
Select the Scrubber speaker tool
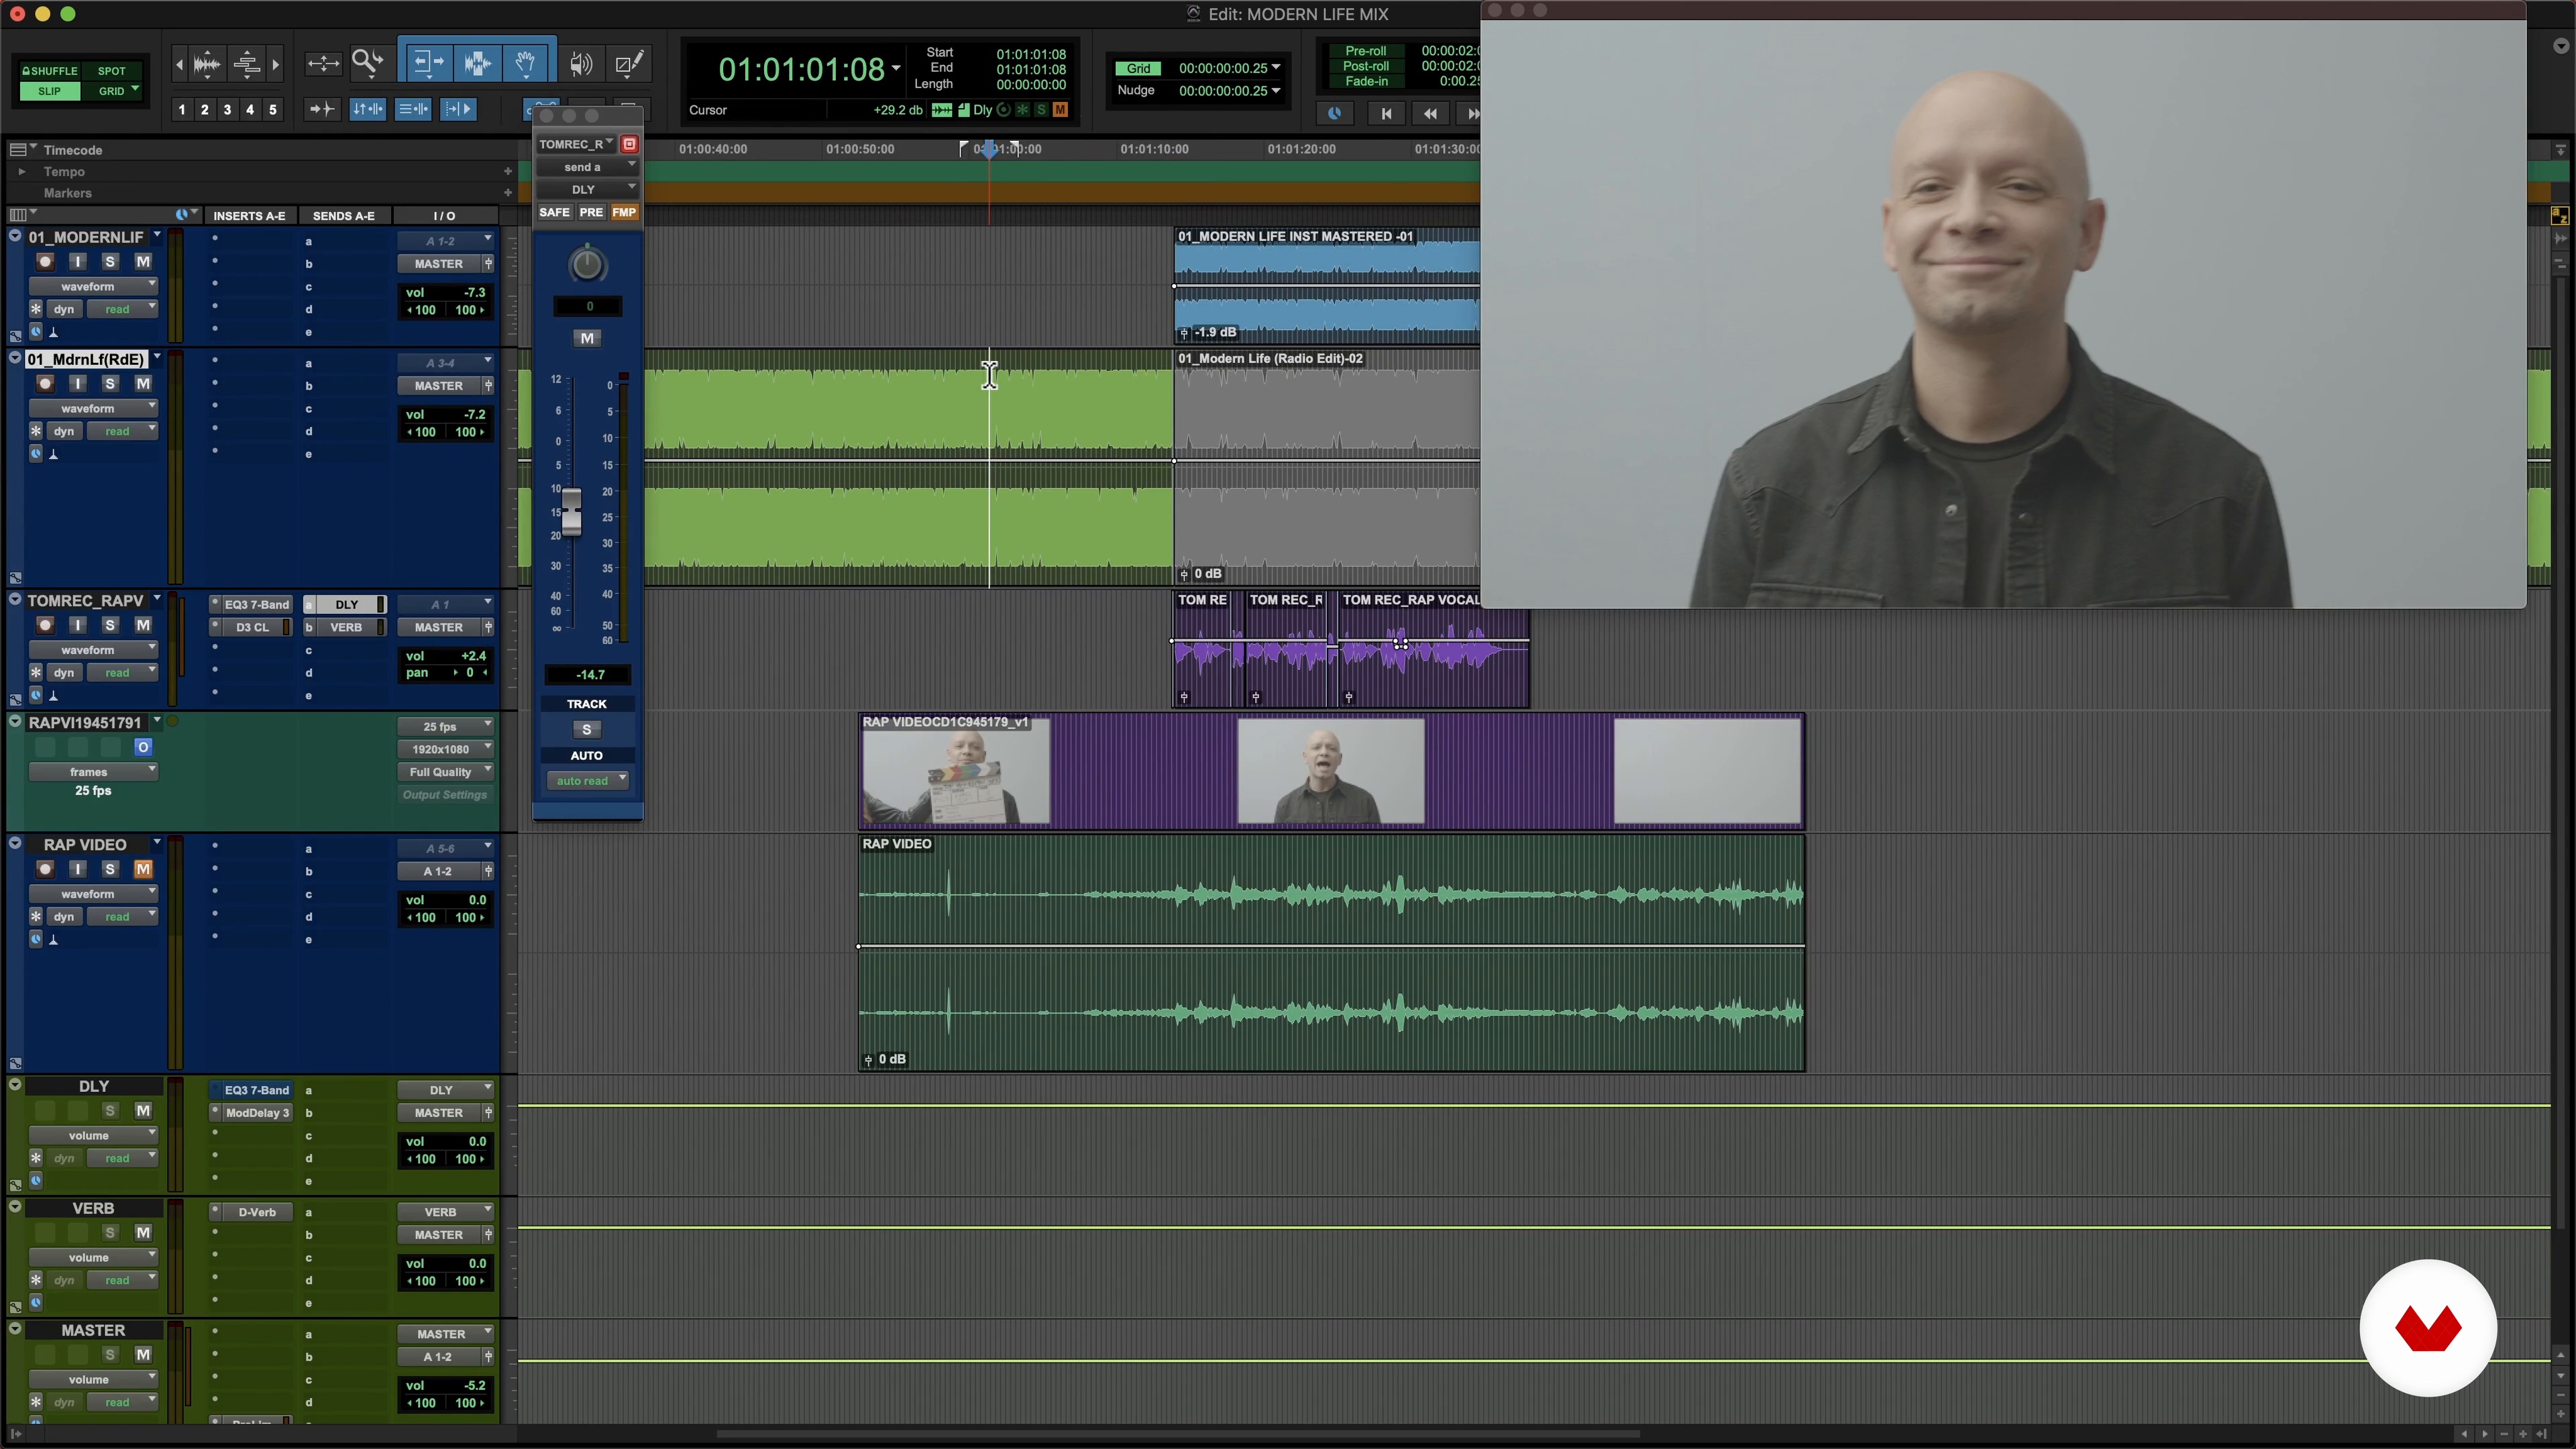pos(581,64)
